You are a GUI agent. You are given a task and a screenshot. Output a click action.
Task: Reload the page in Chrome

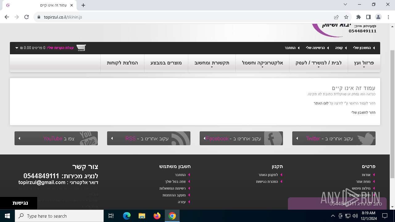pyautogui.click(x=27, y=17)
